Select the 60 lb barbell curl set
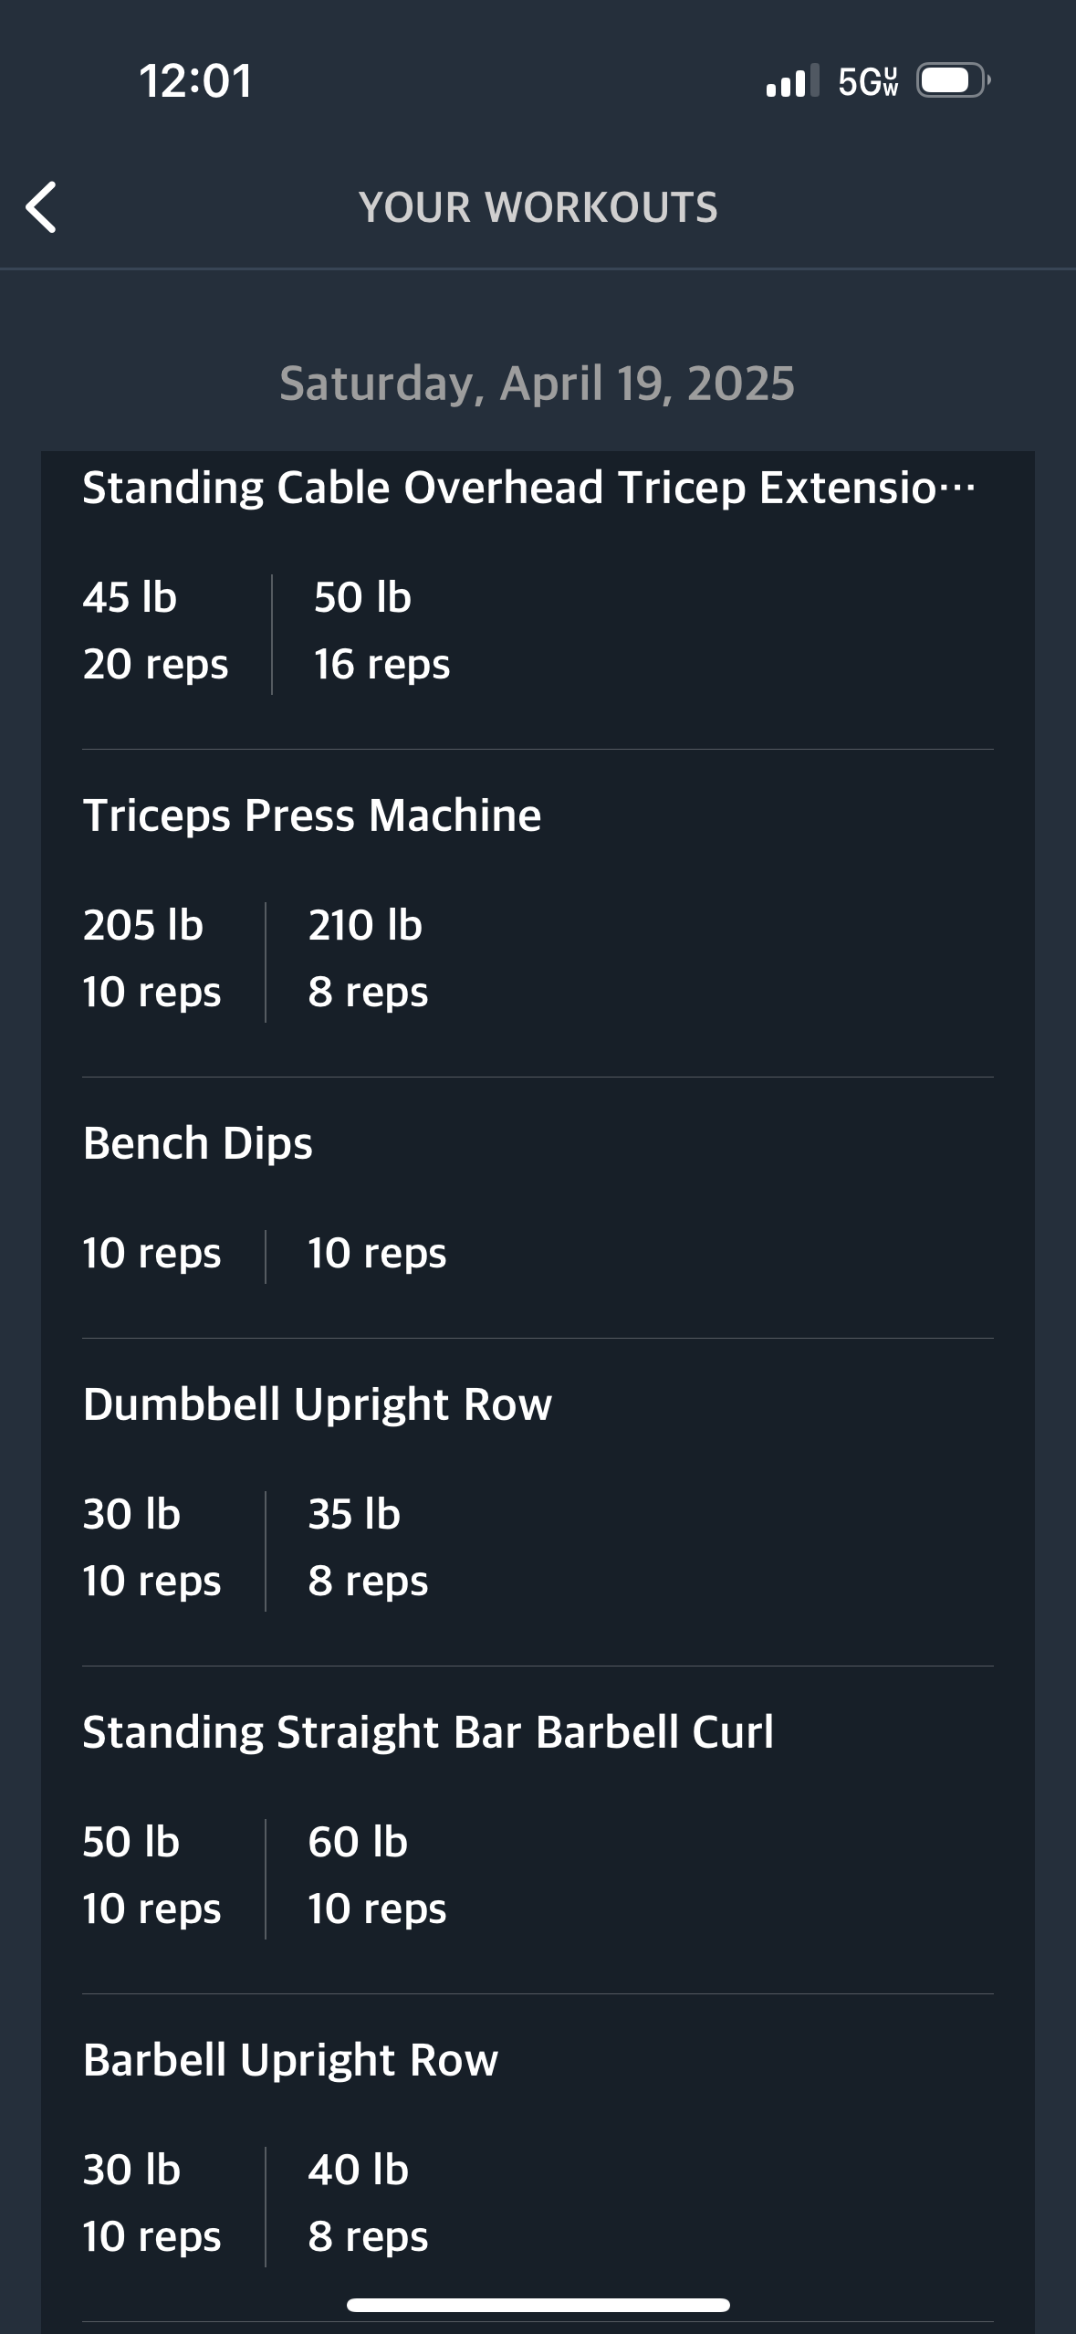 (x=377, y=1875)
